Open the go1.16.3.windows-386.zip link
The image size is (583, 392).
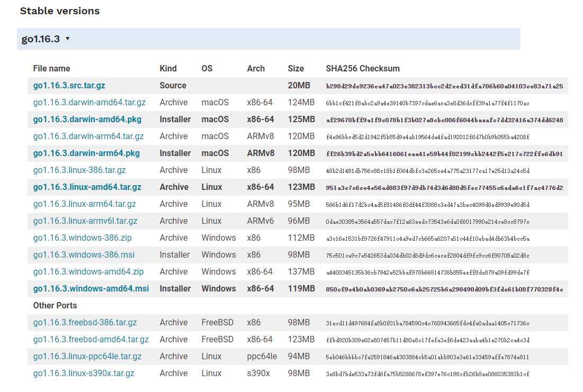point(82,238)
